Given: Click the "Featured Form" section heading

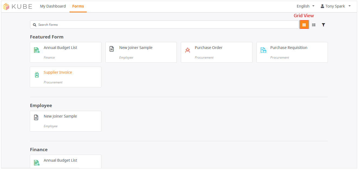Looking at the screenshot, I should click(47, 37).
